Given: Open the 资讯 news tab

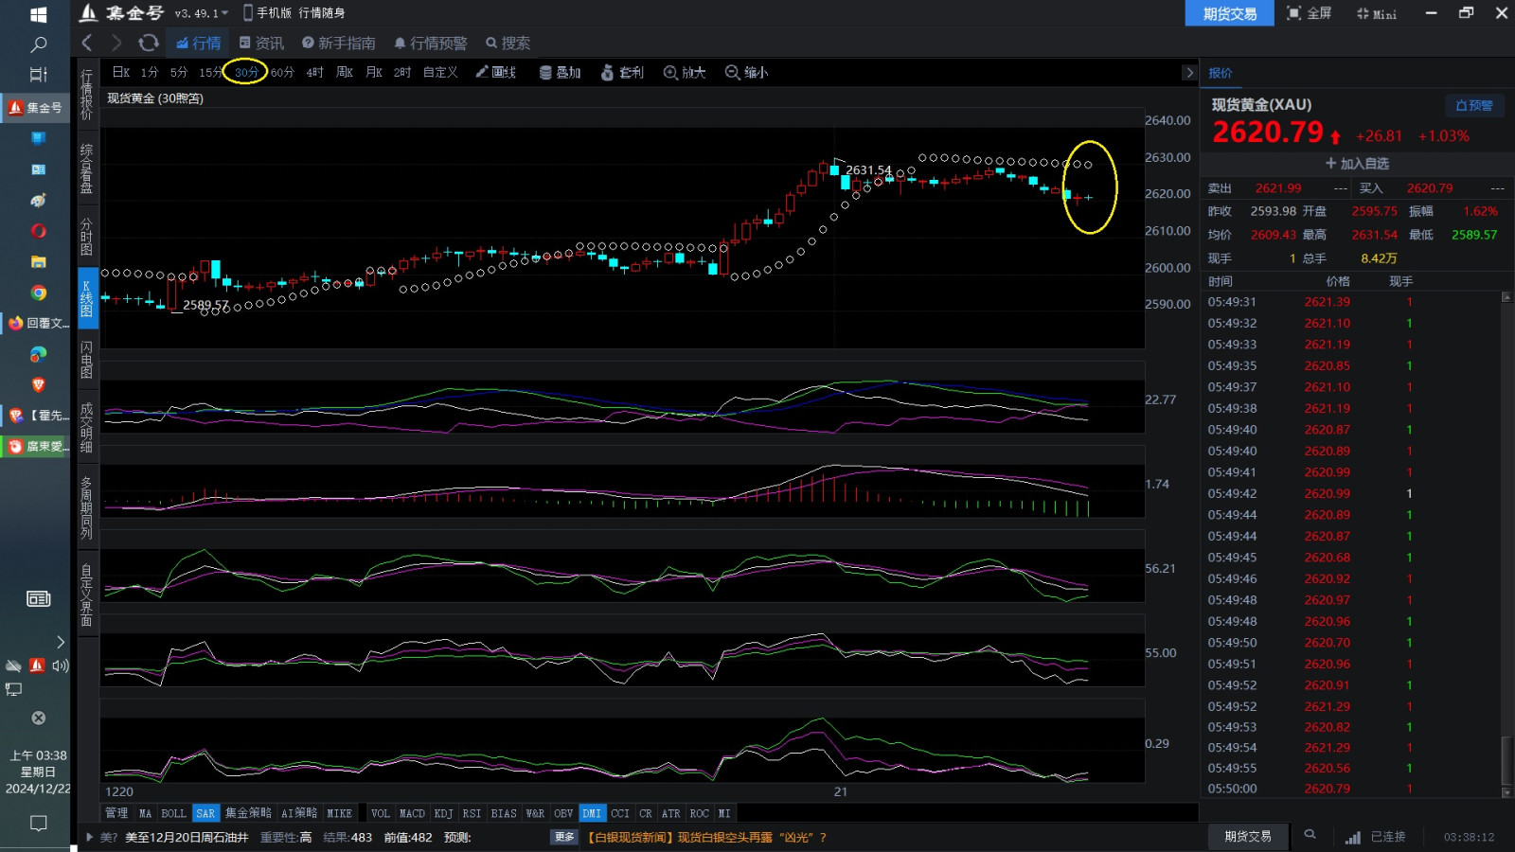Looking at the screenshot, I should point(261,43).
